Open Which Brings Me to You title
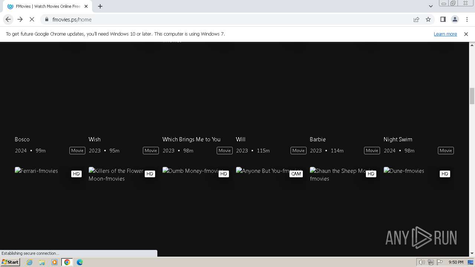The width and height of the screenshot is (475, 267). pos(191,139)
